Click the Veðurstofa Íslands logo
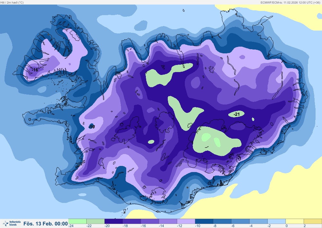Screen dimensions: 322x228 coord(12,223)
